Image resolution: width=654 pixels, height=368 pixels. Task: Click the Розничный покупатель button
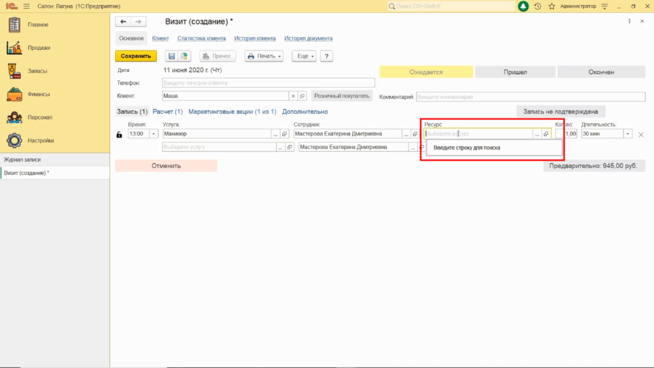(x=342, y=96)
